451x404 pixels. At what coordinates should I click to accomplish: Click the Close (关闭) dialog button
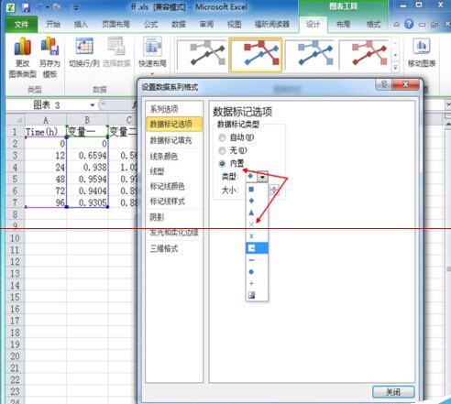click(x=393, y=392)
